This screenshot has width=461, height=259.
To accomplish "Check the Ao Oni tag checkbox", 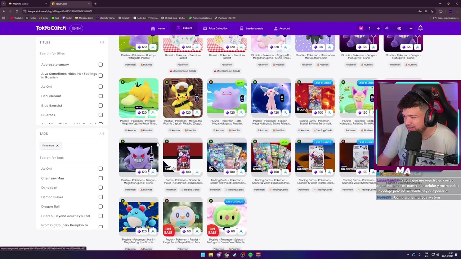I will [x=100, y=169].
